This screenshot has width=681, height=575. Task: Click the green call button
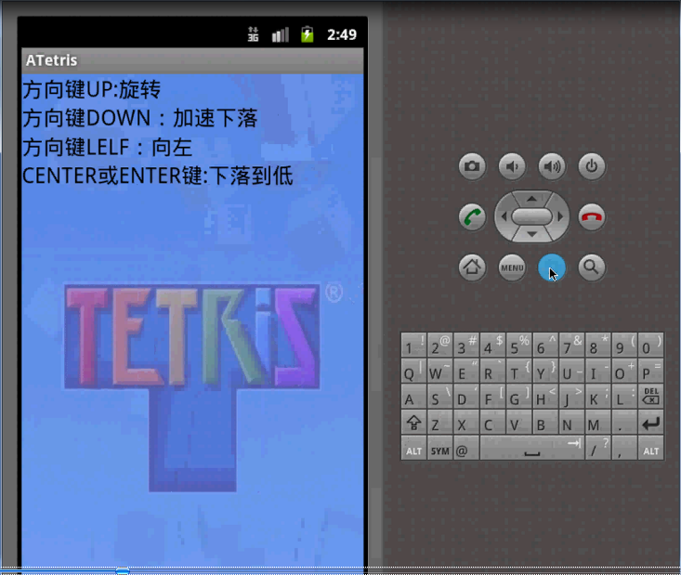tap(472, 216)
